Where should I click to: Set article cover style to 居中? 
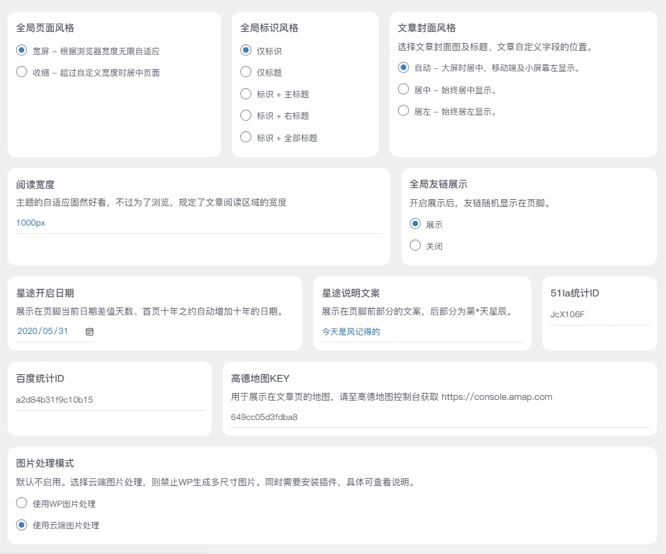[403, 90]
